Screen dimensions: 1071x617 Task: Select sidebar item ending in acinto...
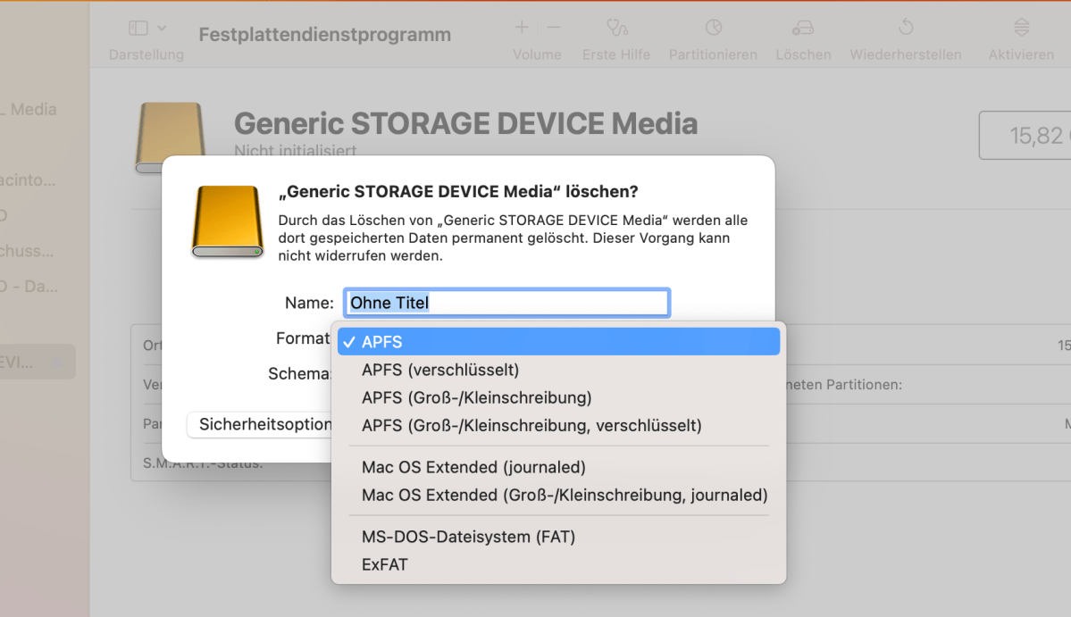[x=29, y=180]
